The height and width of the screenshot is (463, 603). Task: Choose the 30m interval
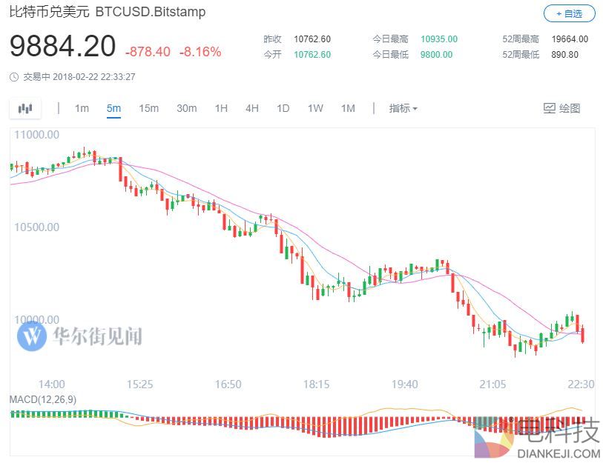tap(186, 109)
